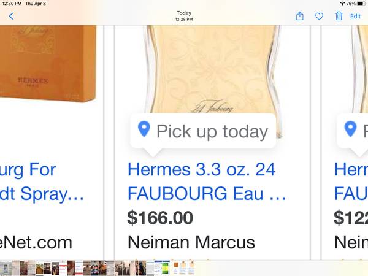Select the orange box thumbnail in filmstrip

(175, 268)
